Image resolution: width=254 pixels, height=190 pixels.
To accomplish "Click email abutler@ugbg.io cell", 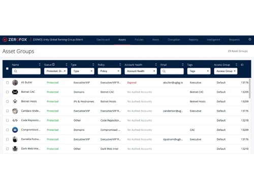I will point(173,83).
